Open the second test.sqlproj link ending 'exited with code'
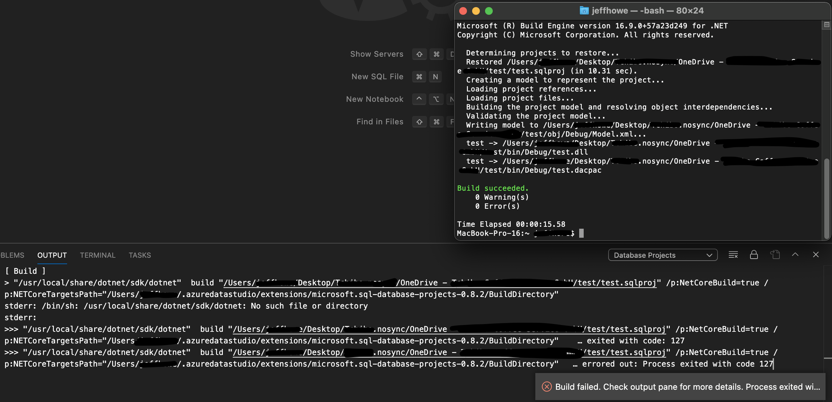 point(449,330)
